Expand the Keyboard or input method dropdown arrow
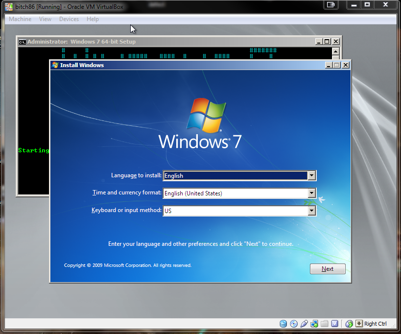 click(x=311, y=211)
